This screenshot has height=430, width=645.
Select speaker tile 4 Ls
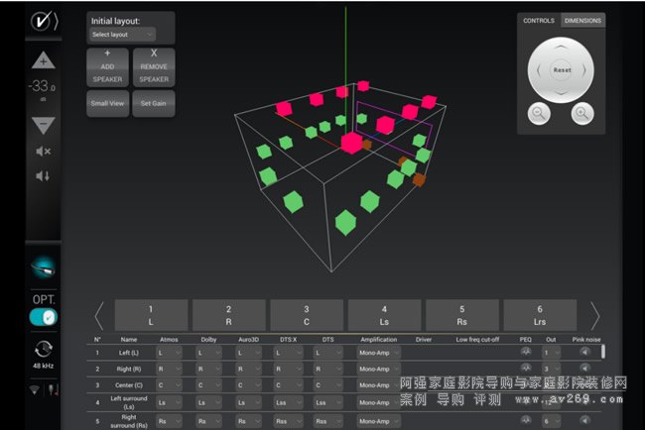pos(384,316)
